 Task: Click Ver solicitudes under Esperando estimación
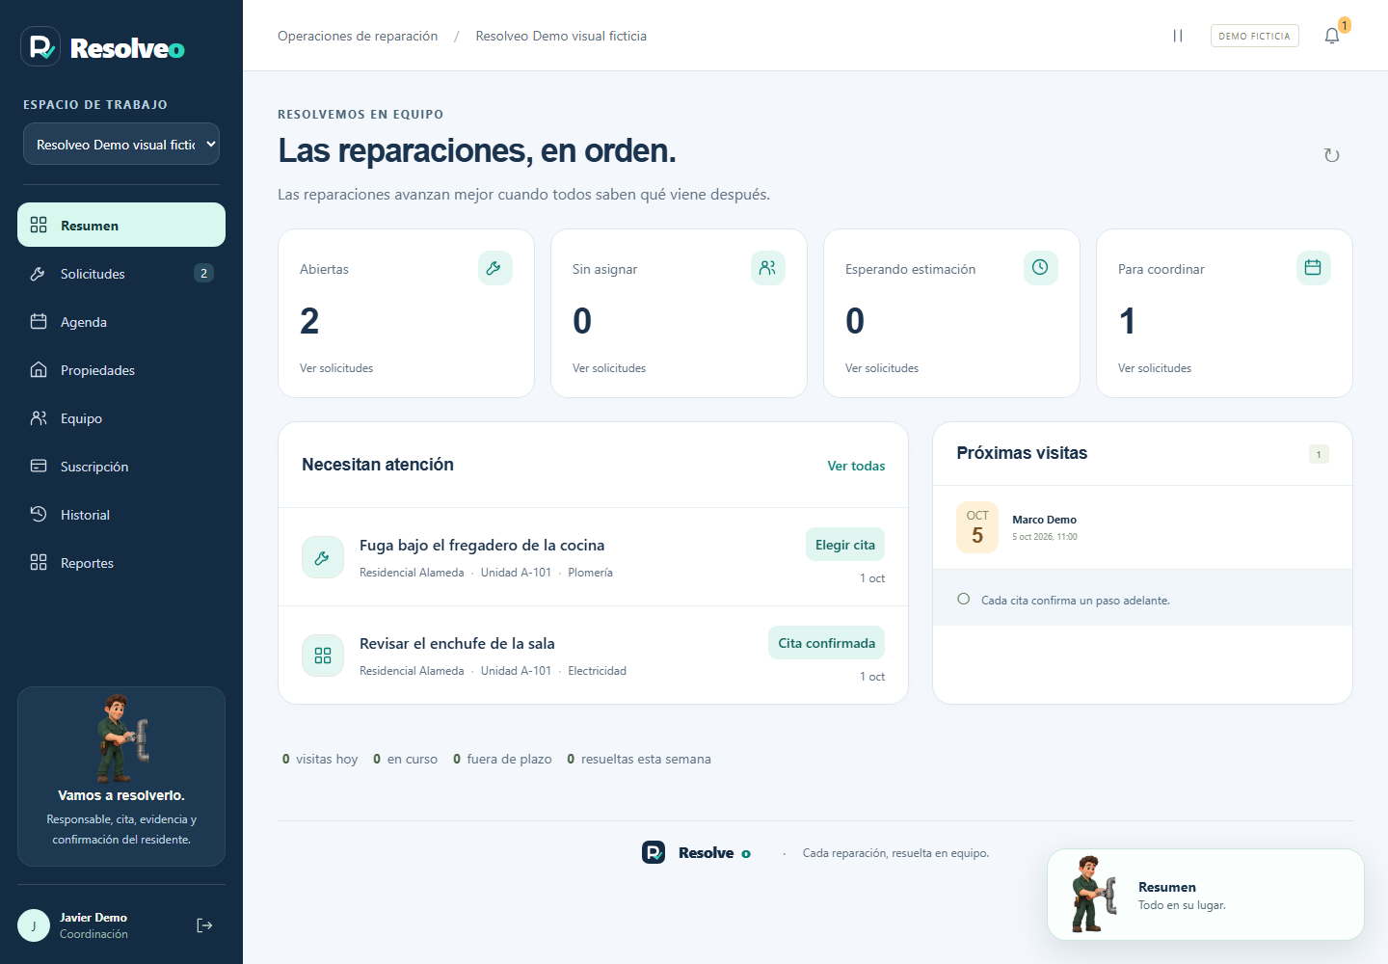tap(882, 368)
